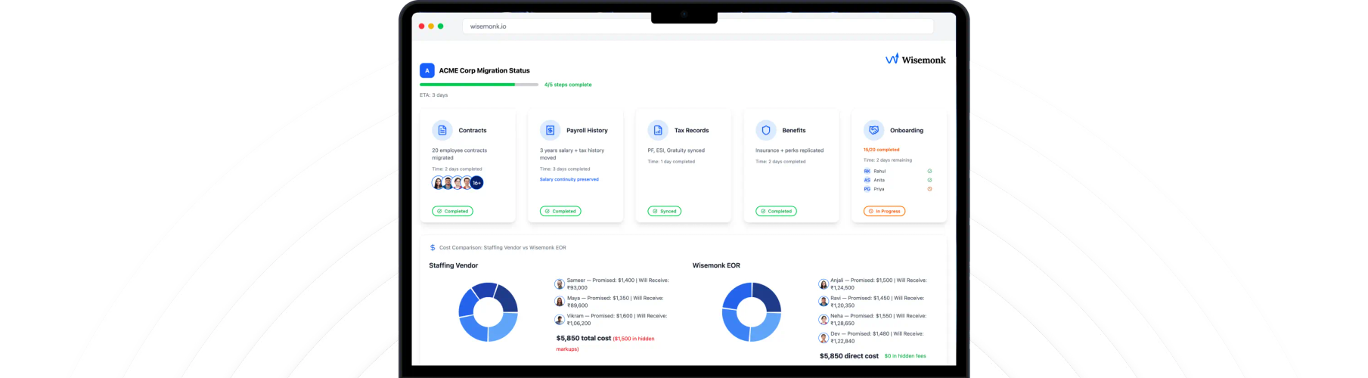Click the Wisemonk EOR donut chart
This screenshot has height=378, width=1368.
click(752, 311)
